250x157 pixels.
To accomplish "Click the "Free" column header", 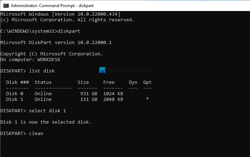I will (x=109, y=82).
